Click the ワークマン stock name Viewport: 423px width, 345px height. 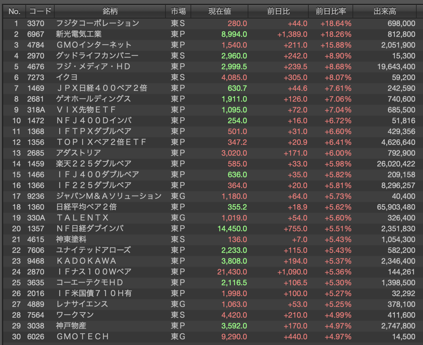click(x=74, y=315)
